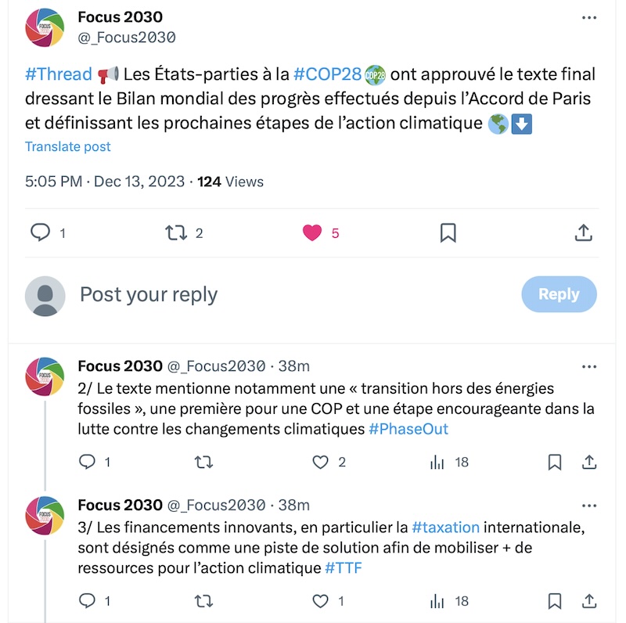Open more options on the main post

point(588,17)
